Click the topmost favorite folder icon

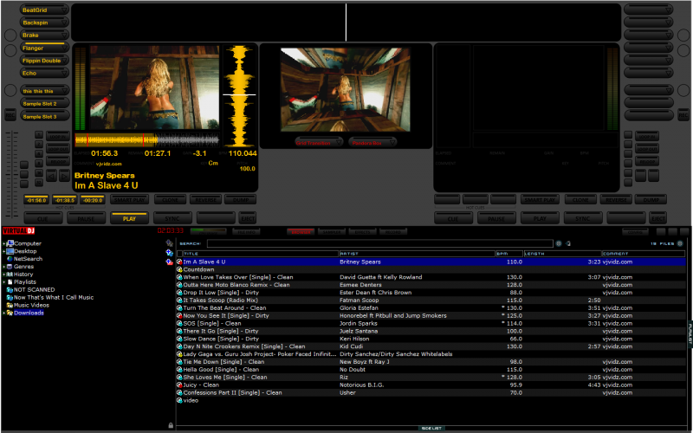(169, 243)
